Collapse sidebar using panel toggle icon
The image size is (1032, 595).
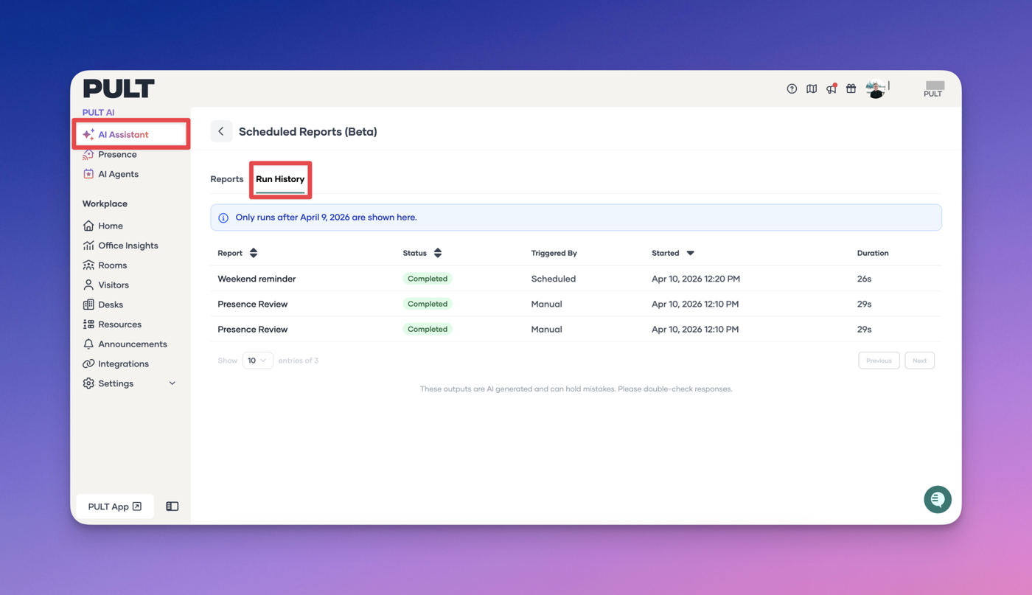172,507
